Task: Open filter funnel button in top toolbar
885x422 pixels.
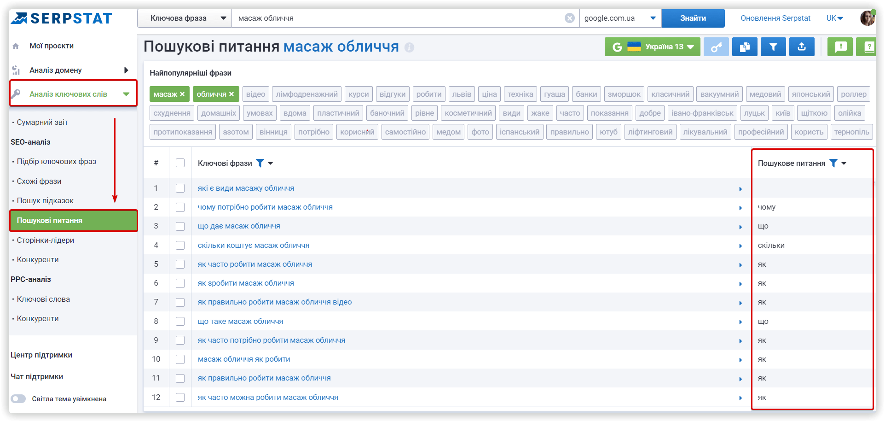Action: click(773, 47)
